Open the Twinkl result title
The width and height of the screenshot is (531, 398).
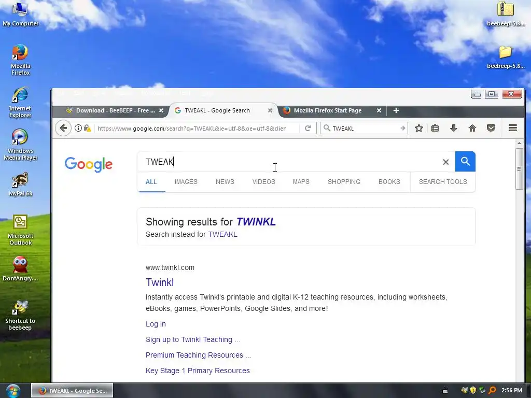(160, 282)
